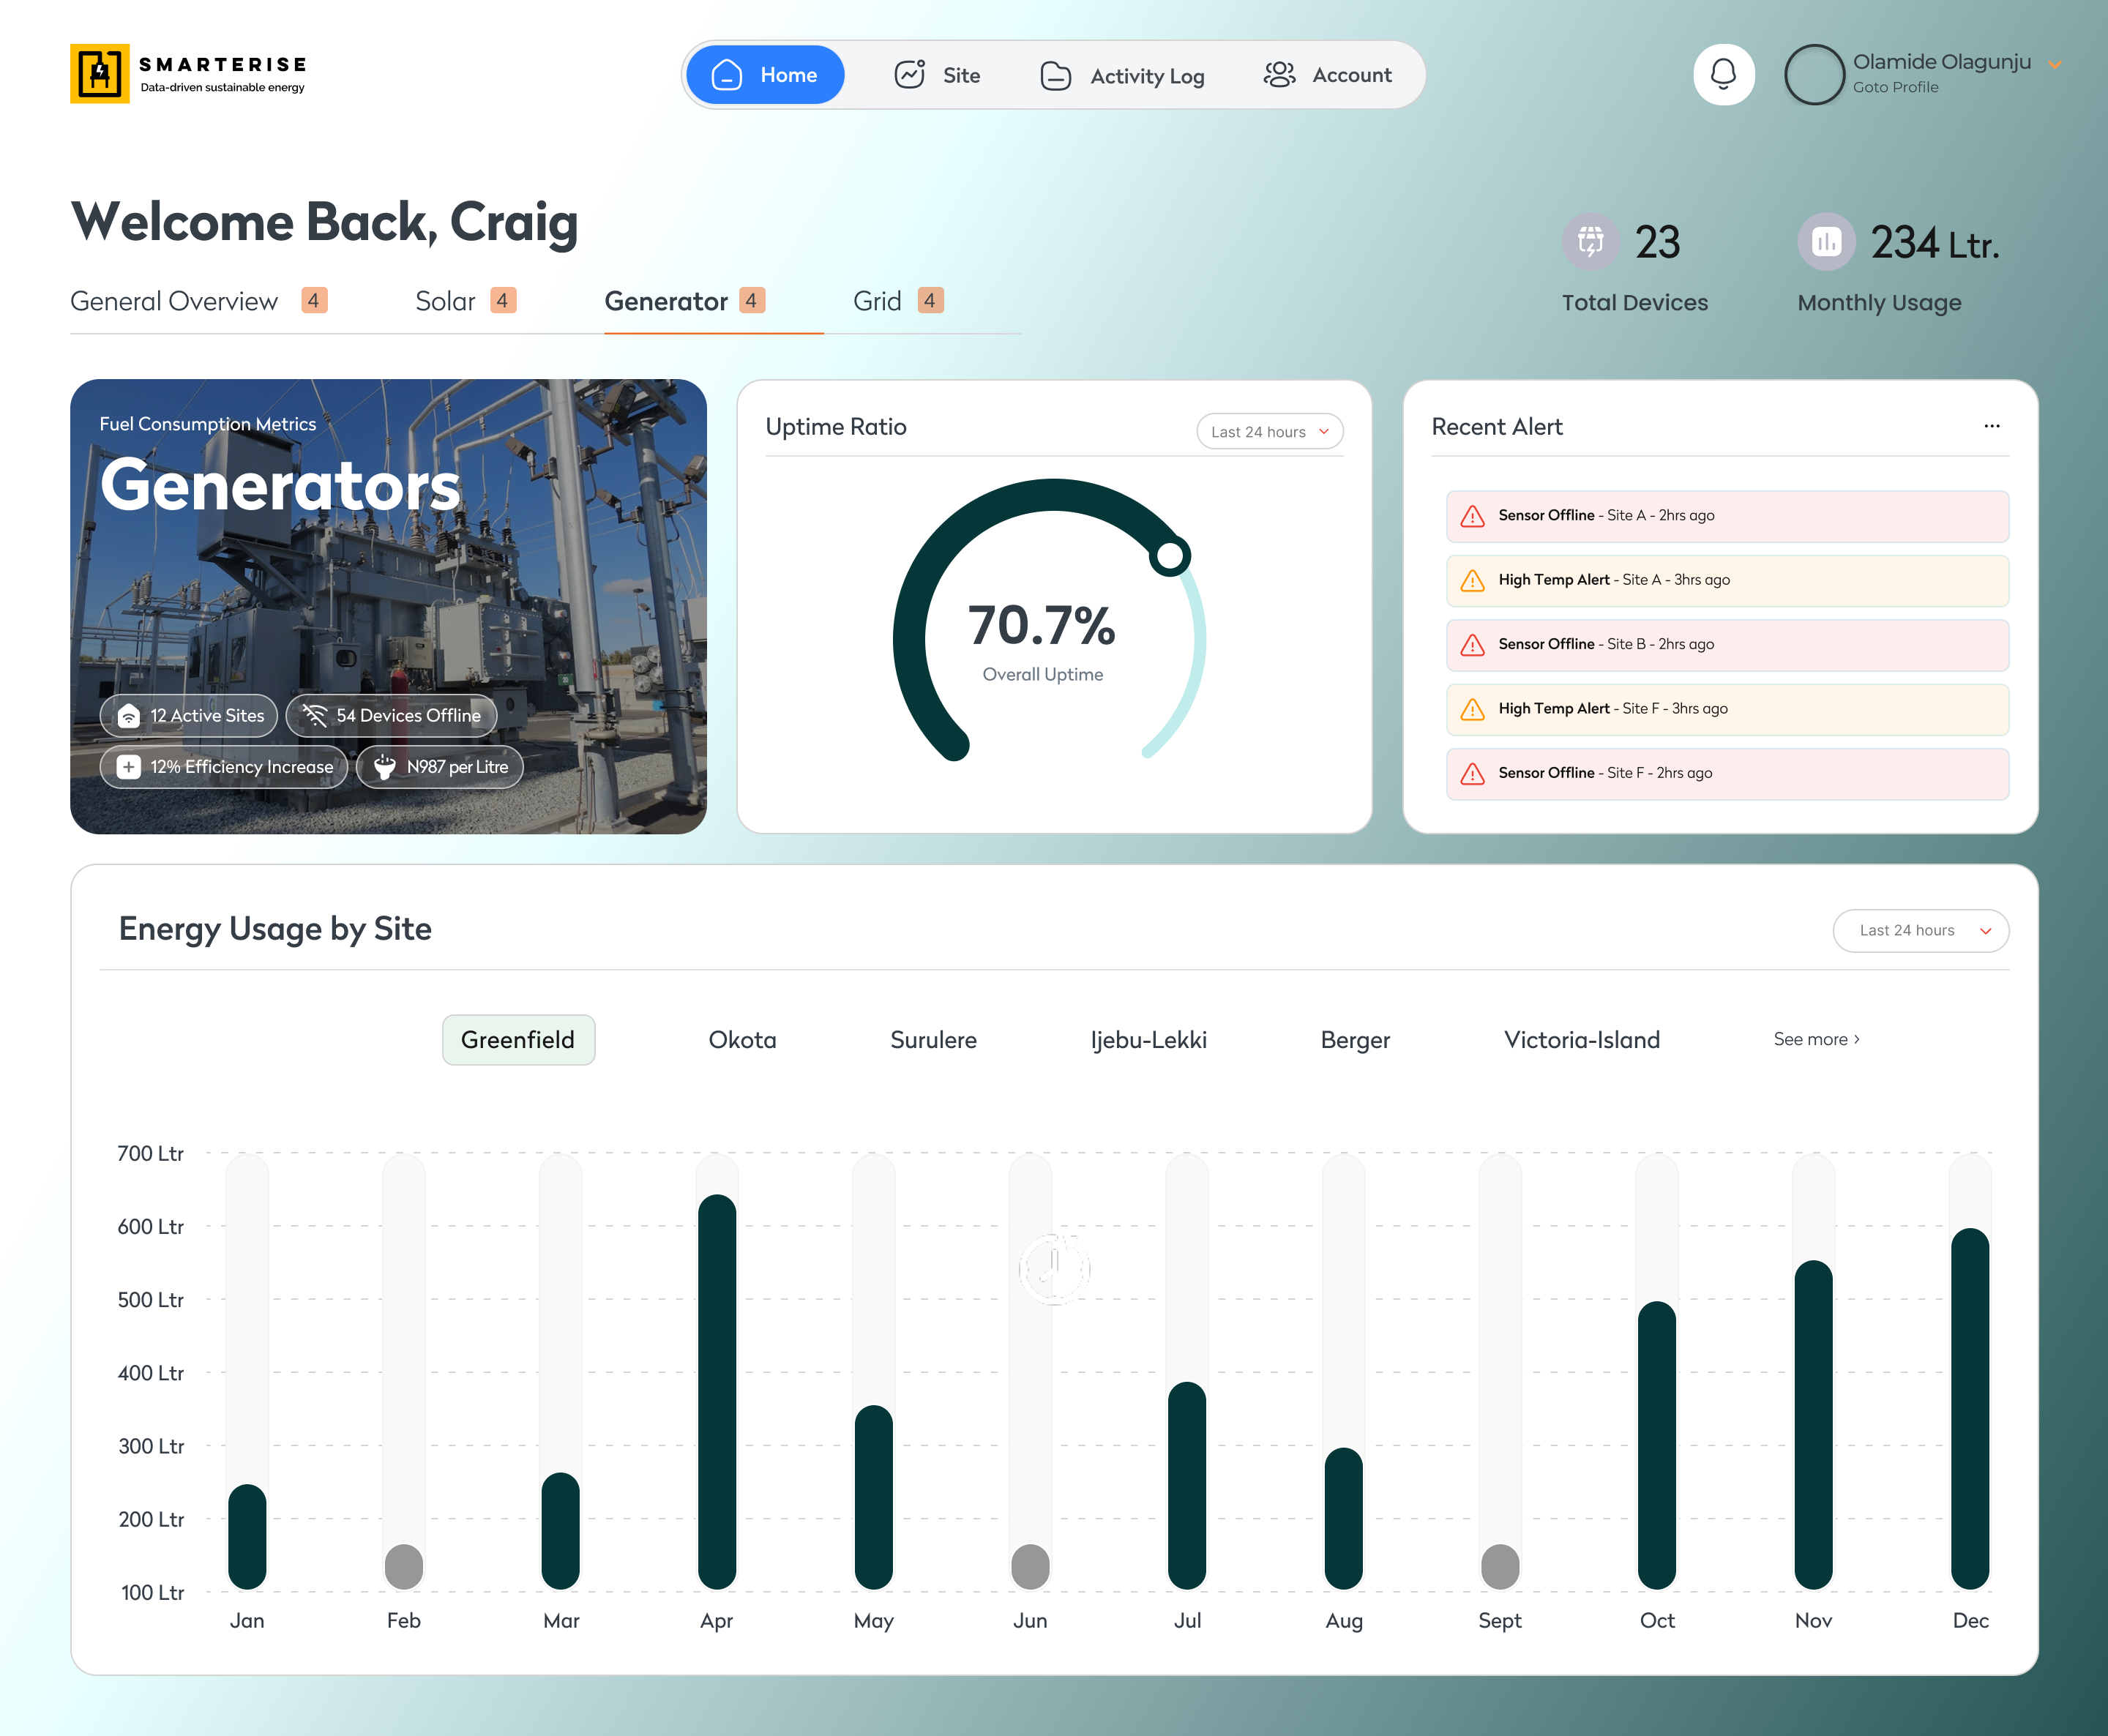
Task: Click the October usage bar
Action: tap(1656, 1445)
